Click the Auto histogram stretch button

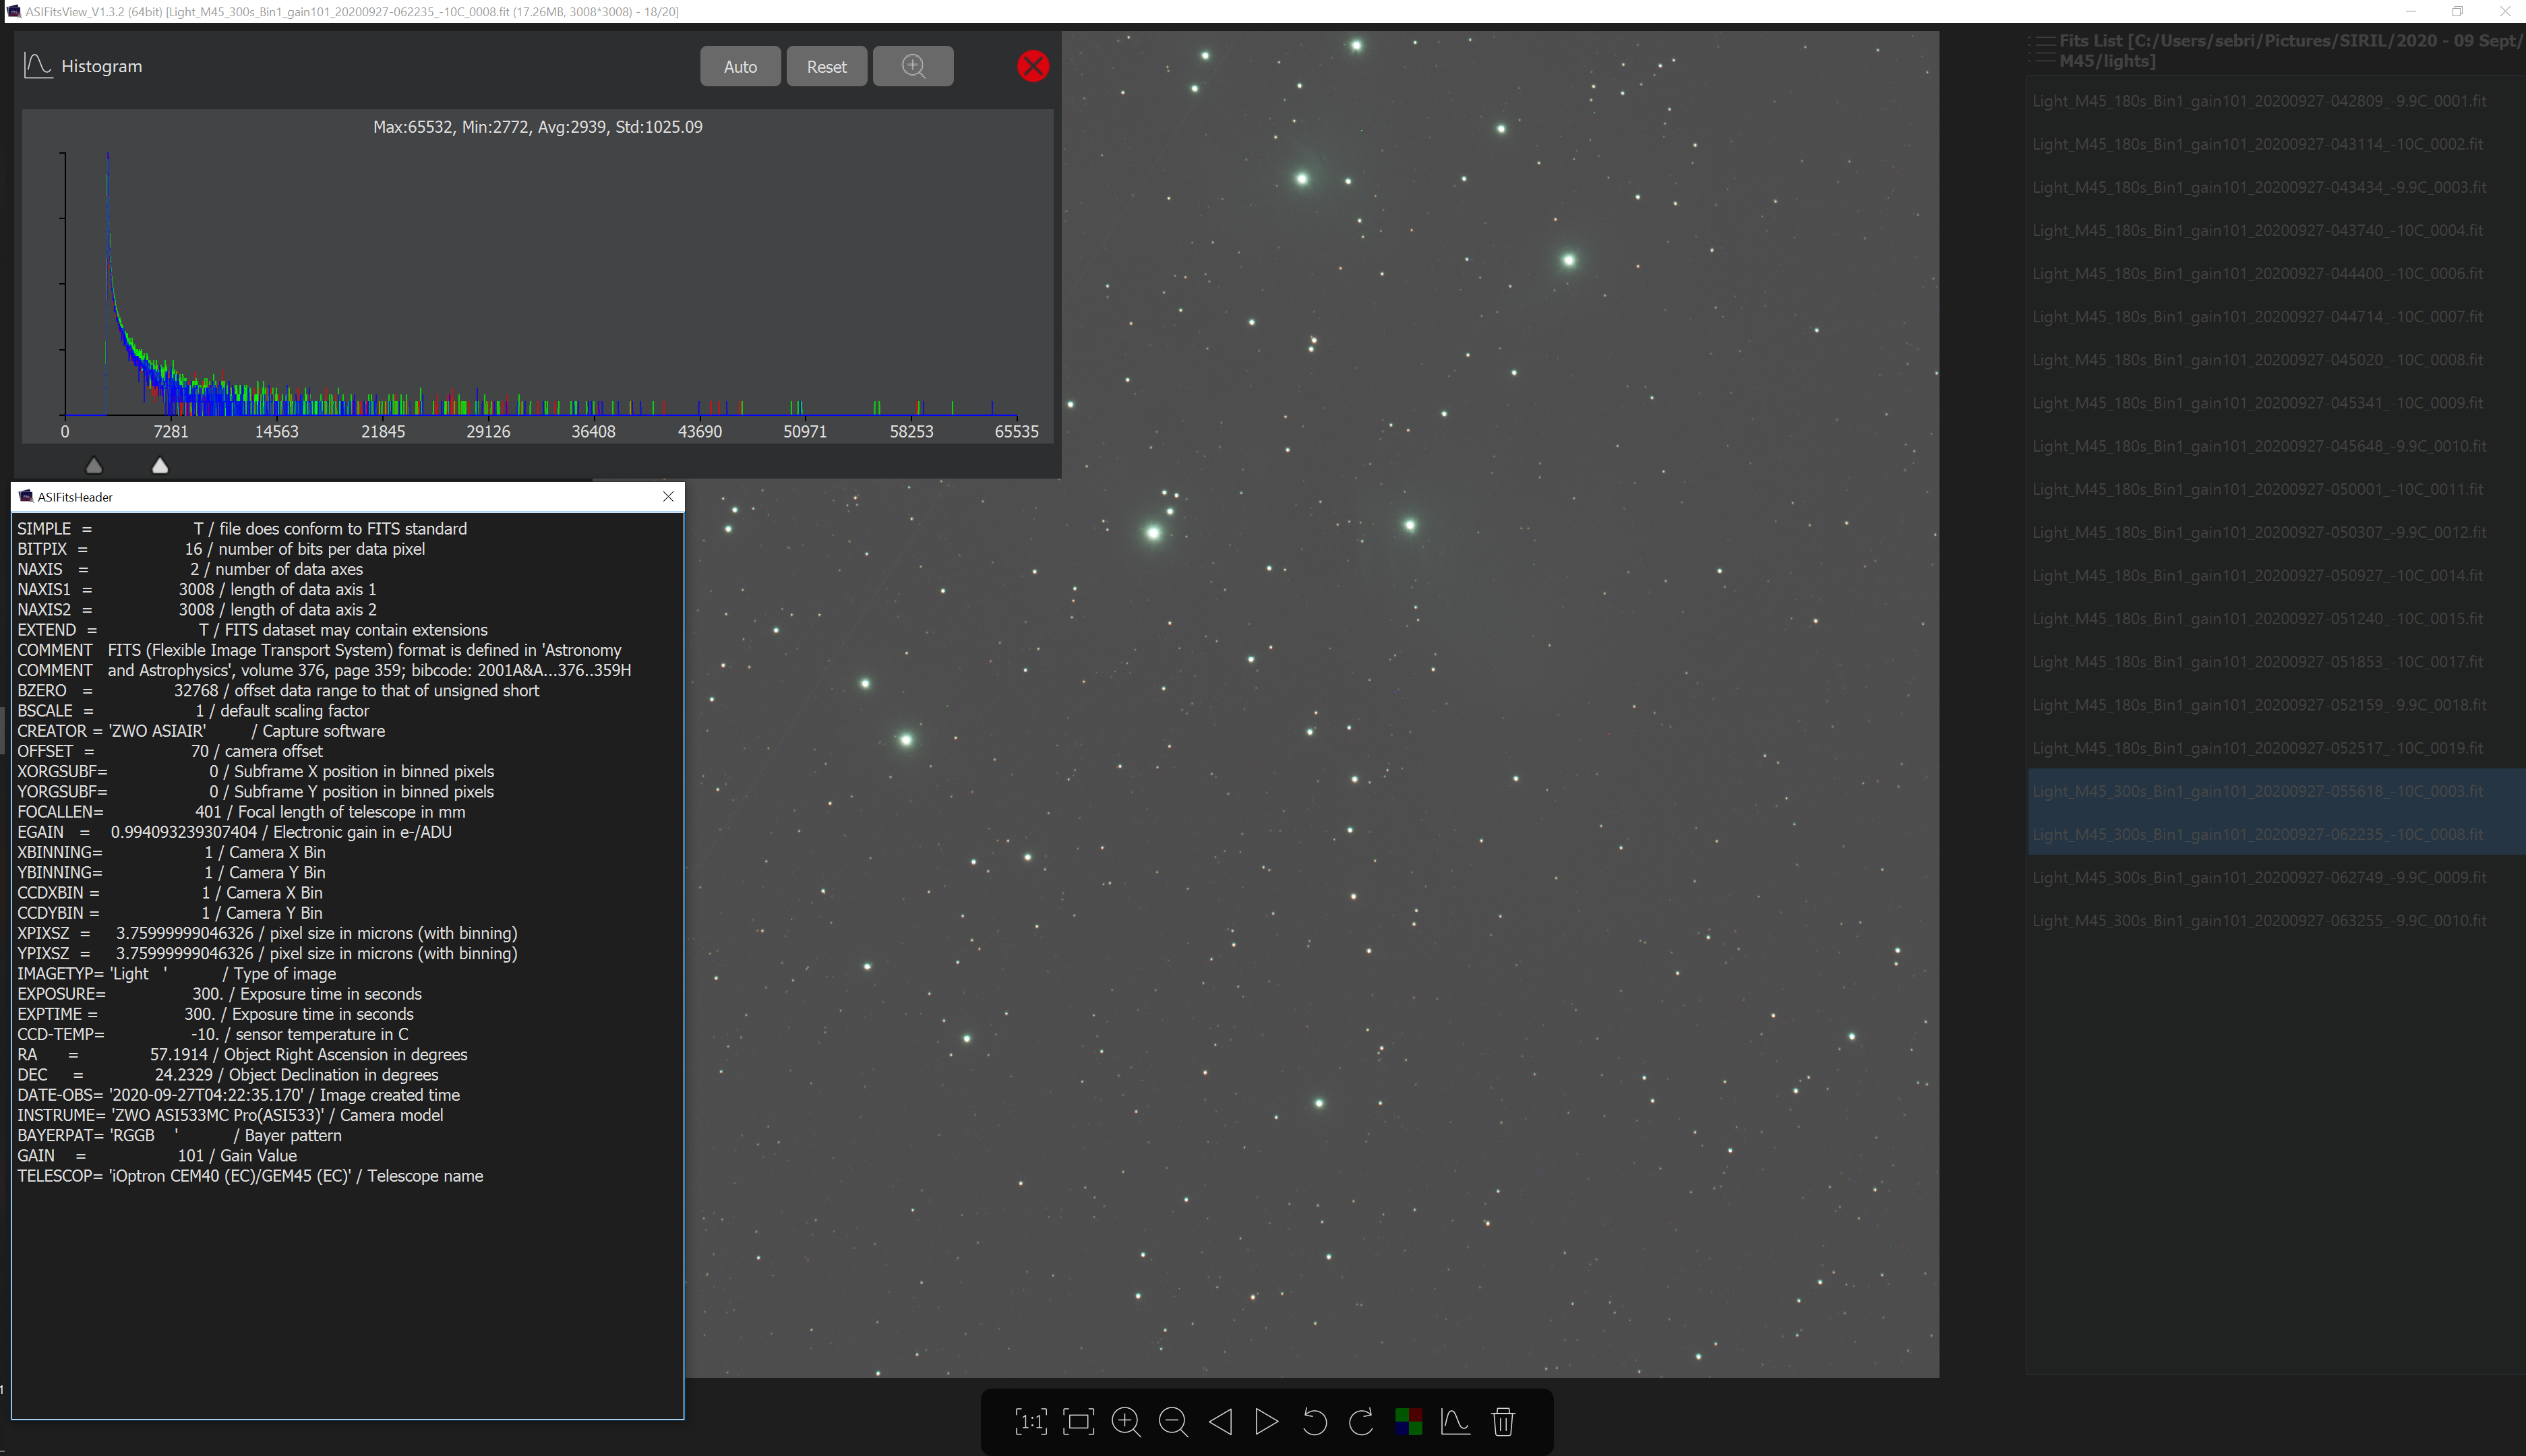coord(740,67)
